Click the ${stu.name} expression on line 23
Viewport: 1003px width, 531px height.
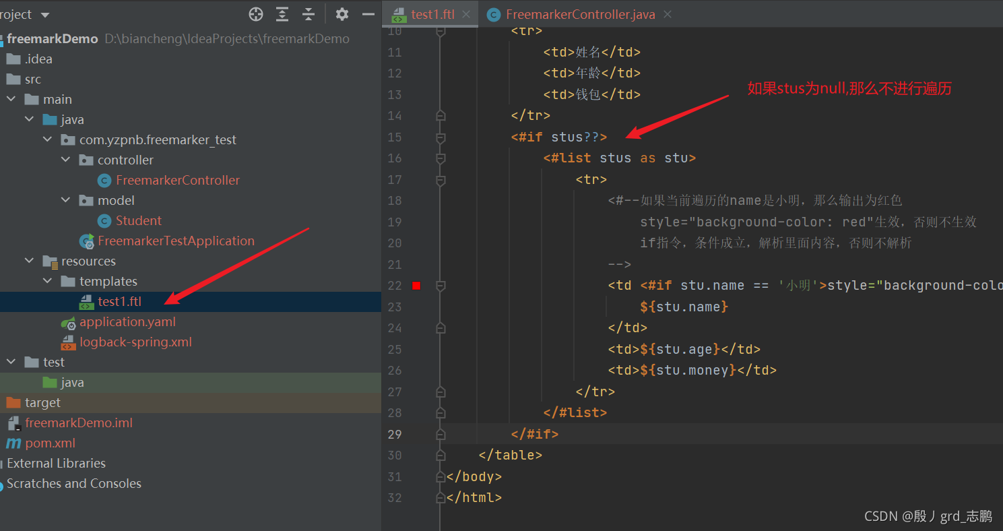click(x=684, y=307)
